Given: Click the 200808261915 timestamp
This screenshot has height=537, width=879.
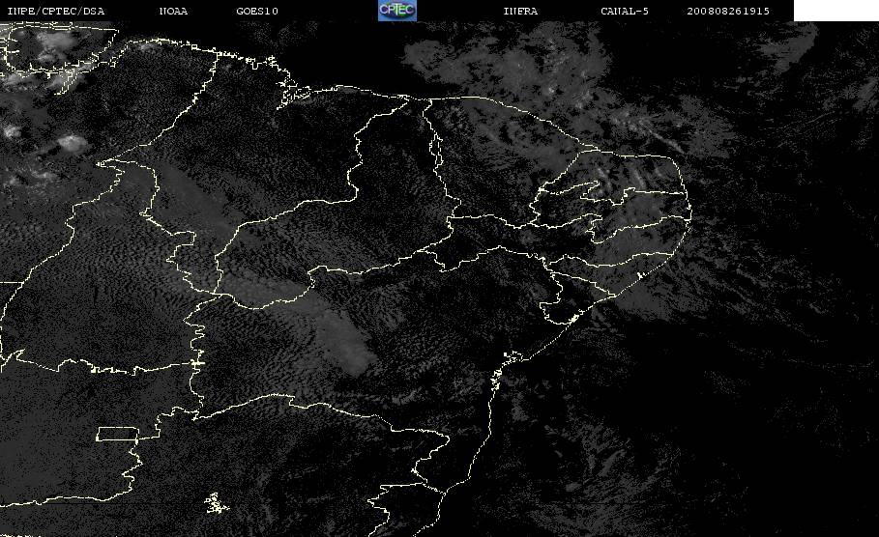Looking at the screenshot, I should [728, 12].
